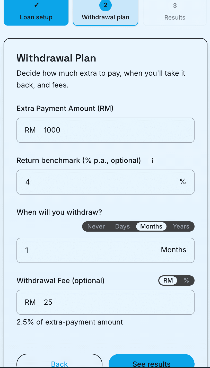Click the Return benchmark percentage field
The height and width of the screenshot is (368, 210).
point(100,182)
